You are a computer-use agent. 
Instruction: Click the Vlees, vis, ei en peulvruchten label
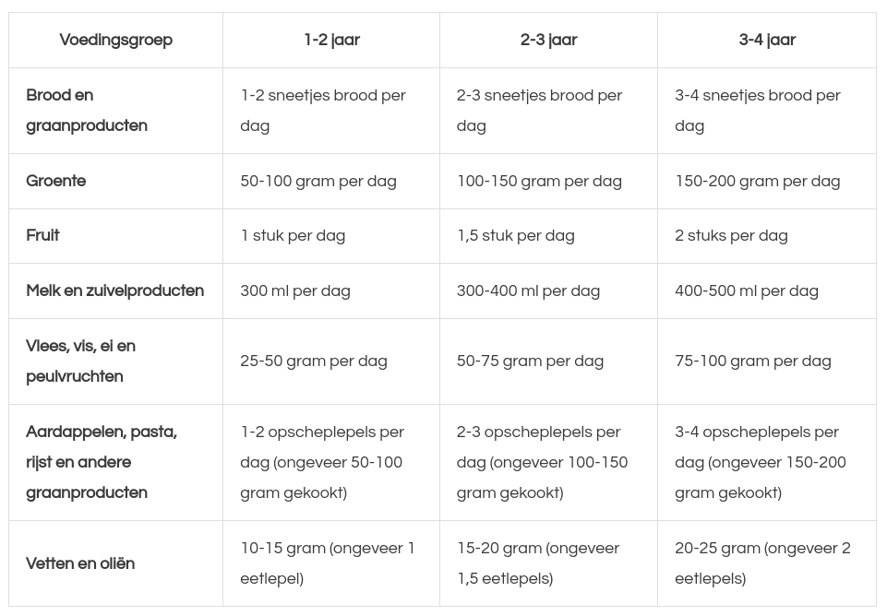81,361
